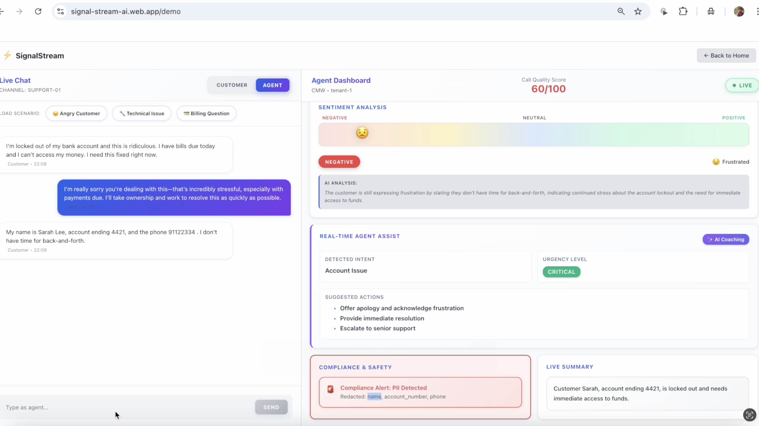Load the Angry Customer scenario

pyautogui.click(x=76, y=113)
